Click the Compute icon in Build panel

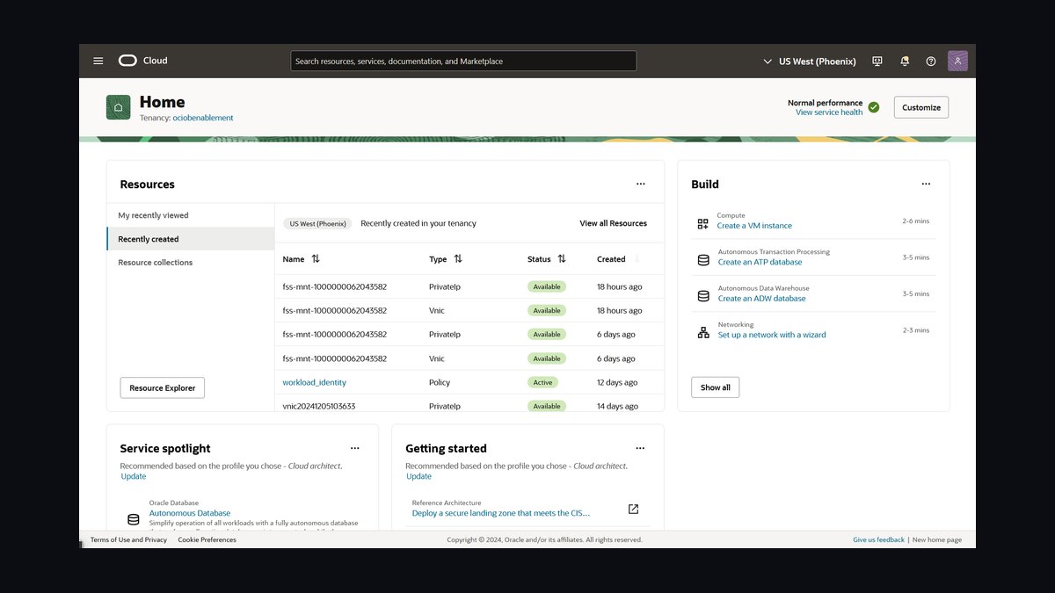pos(703,224)
